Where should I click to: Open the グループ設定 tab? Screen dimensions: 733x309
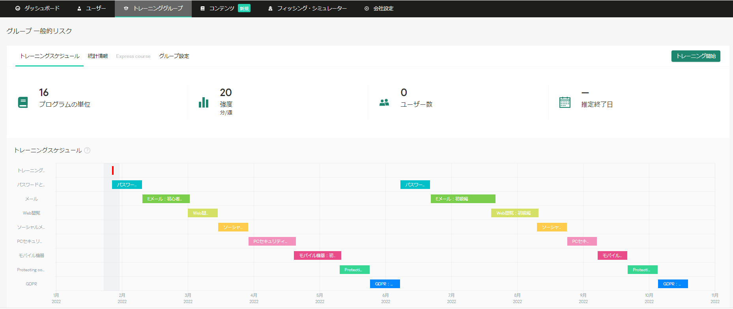(x=174, y=56)
